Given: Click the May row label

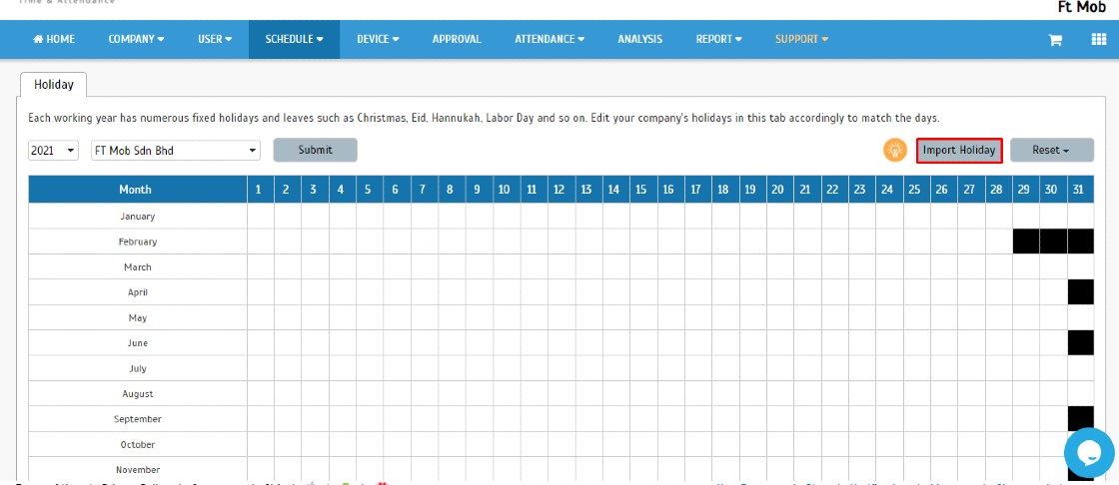Looking at the screenshot, I should coord(138,317).
